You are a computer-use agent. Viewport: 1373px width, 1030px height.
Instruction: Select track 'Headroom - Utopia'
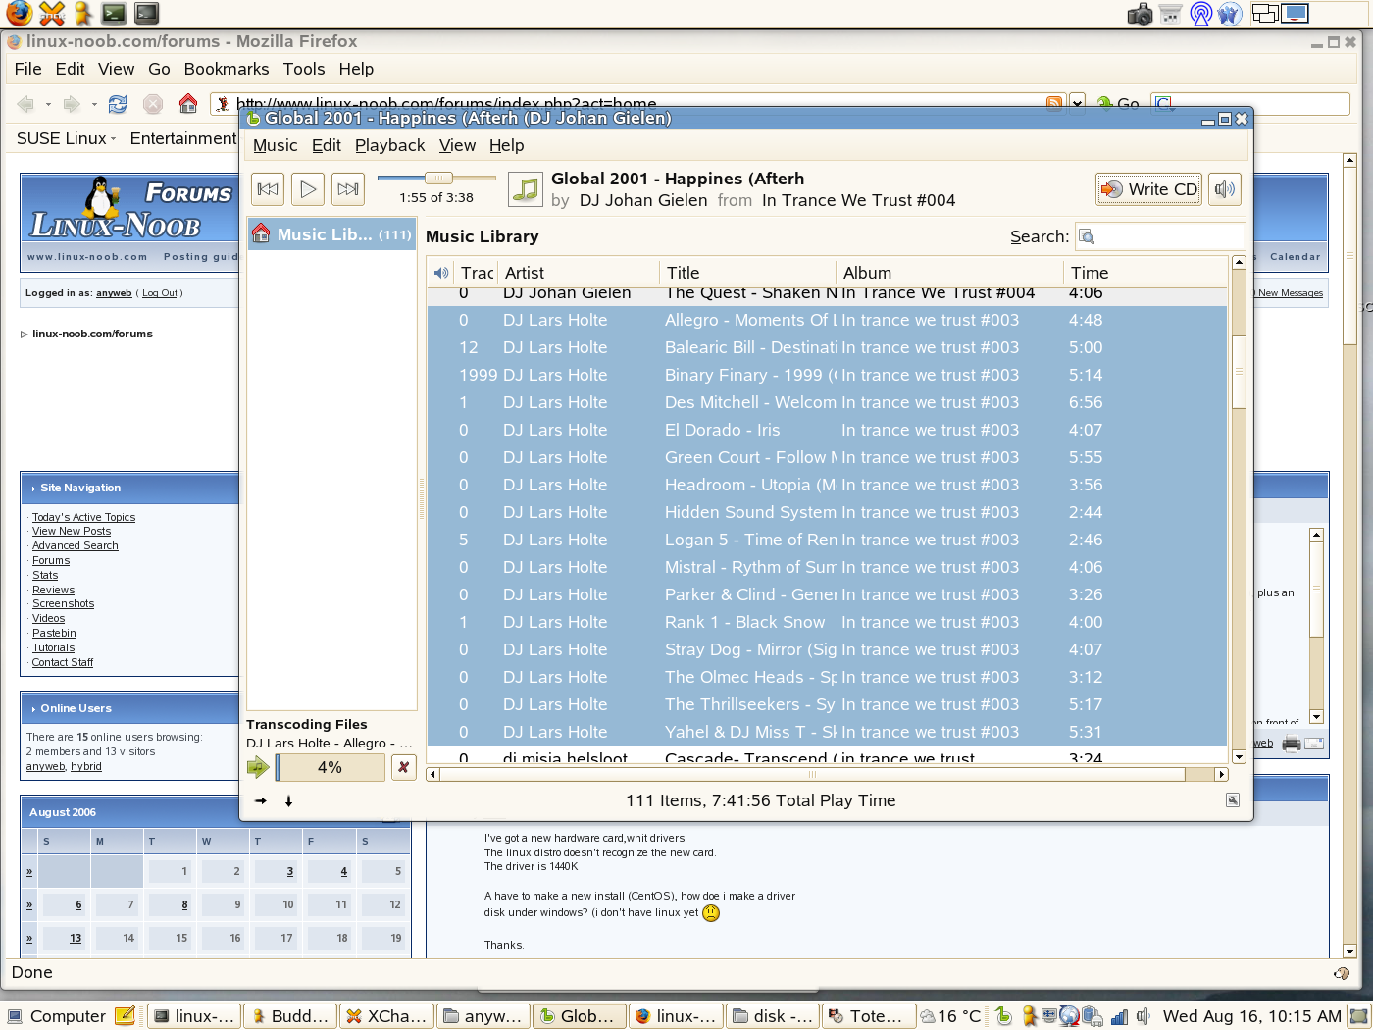pos(827,485)
